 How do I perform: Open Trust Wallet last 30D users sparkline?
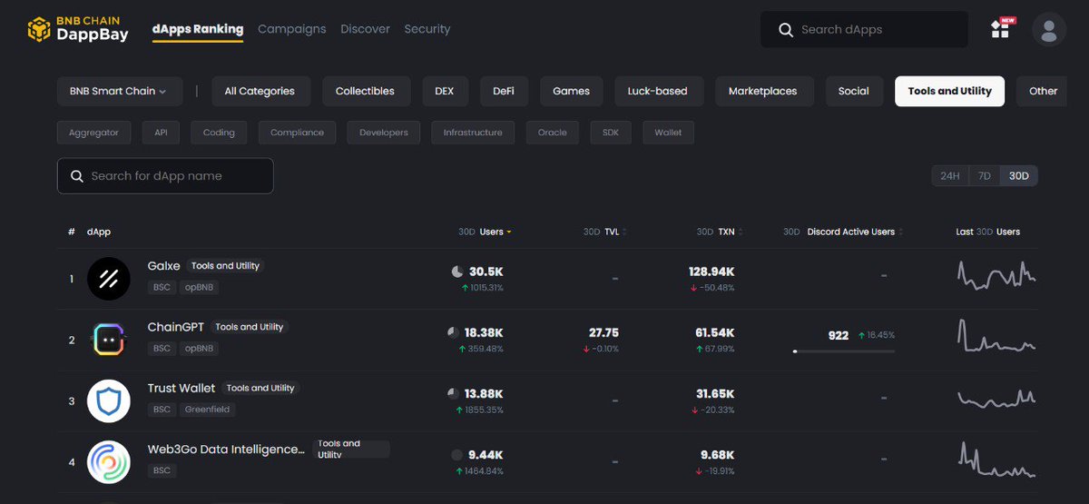coord(996,398)
